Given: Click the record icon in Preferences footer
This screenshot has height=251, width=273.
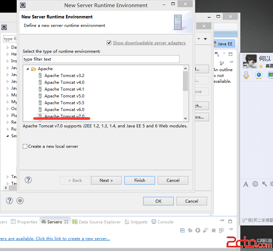Looking at the screenshot, I should (x=20, y=201).
